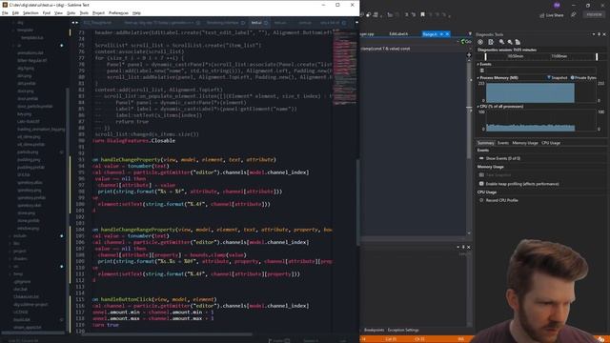This screenshot has width=610, height=343.
Task: Click the right handle of diagnostics timeline
Action: pos(597,57)
